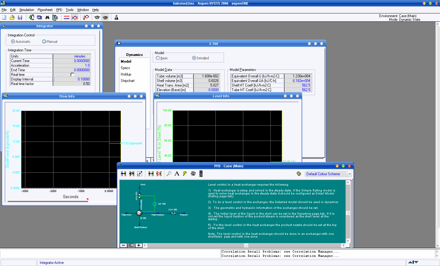Viewport: 440px width, 266px height.
Task: Open a case using the folder icon
Action: (12, 18)
